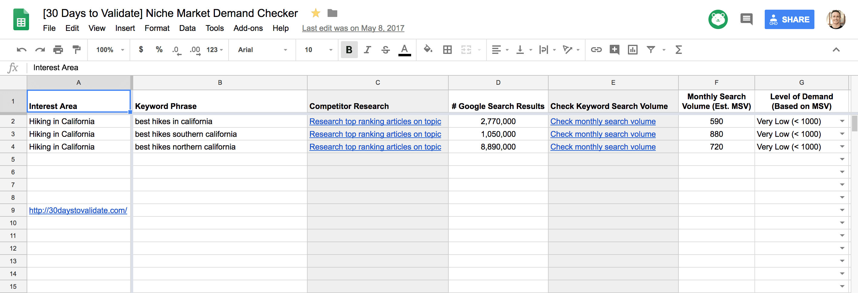Select the Paint format tool
The height and width of the screenshot is (293, 858).
[76, 50]
